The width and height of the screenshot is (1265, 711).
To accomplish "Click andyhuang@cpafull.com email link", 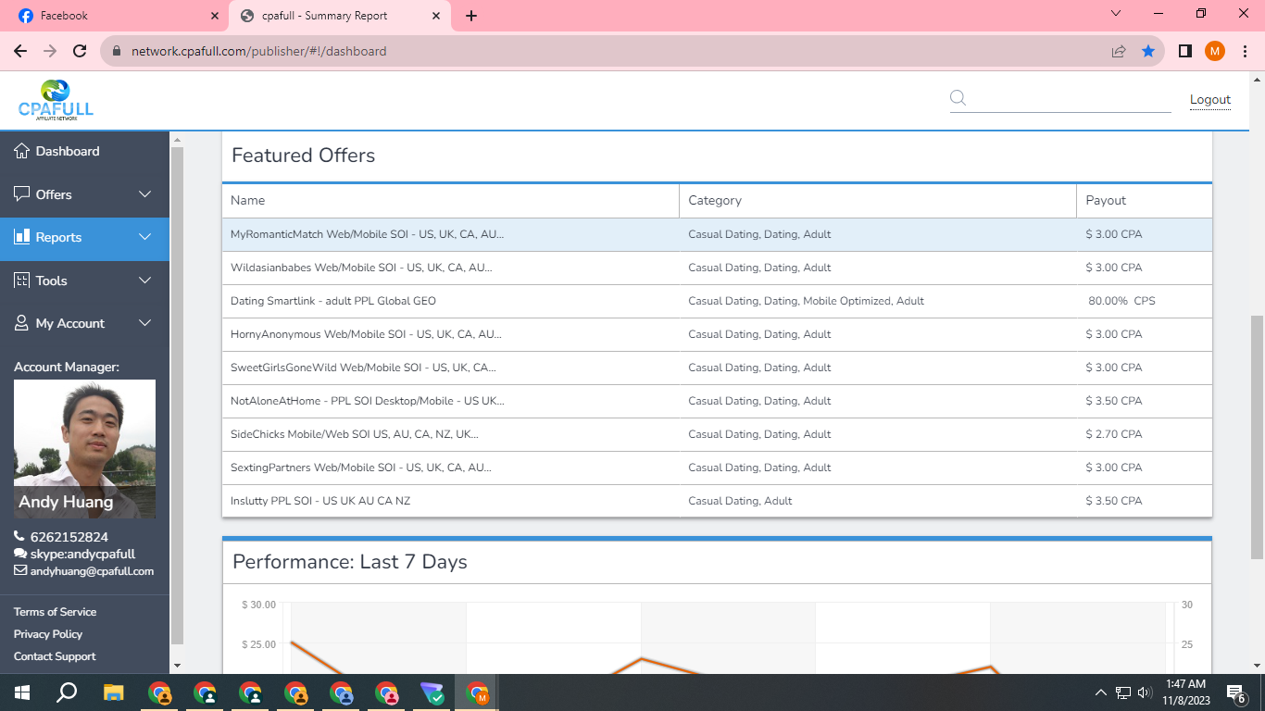I will click(92, 571).
